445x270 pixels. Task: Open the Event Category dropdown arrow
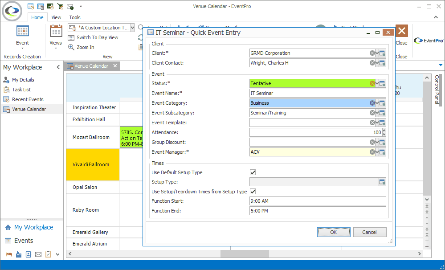click(377, 103)
